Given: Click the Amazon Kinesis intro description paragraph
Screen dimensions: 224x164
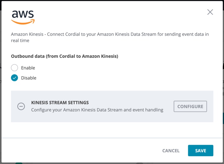Looking at the screenshot, I should (x=110, y=37).
